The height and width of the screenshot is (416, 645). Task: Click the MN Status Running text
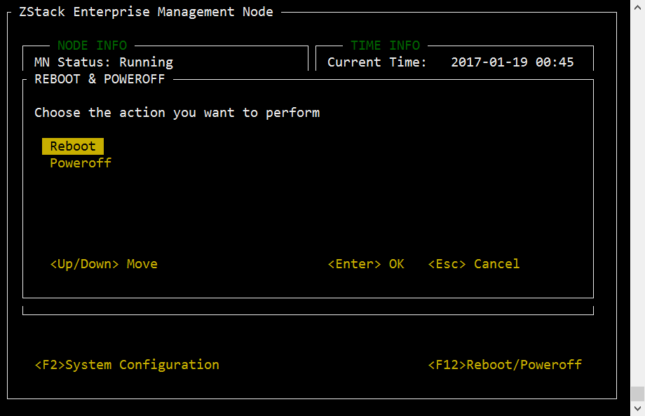[104, 62]
